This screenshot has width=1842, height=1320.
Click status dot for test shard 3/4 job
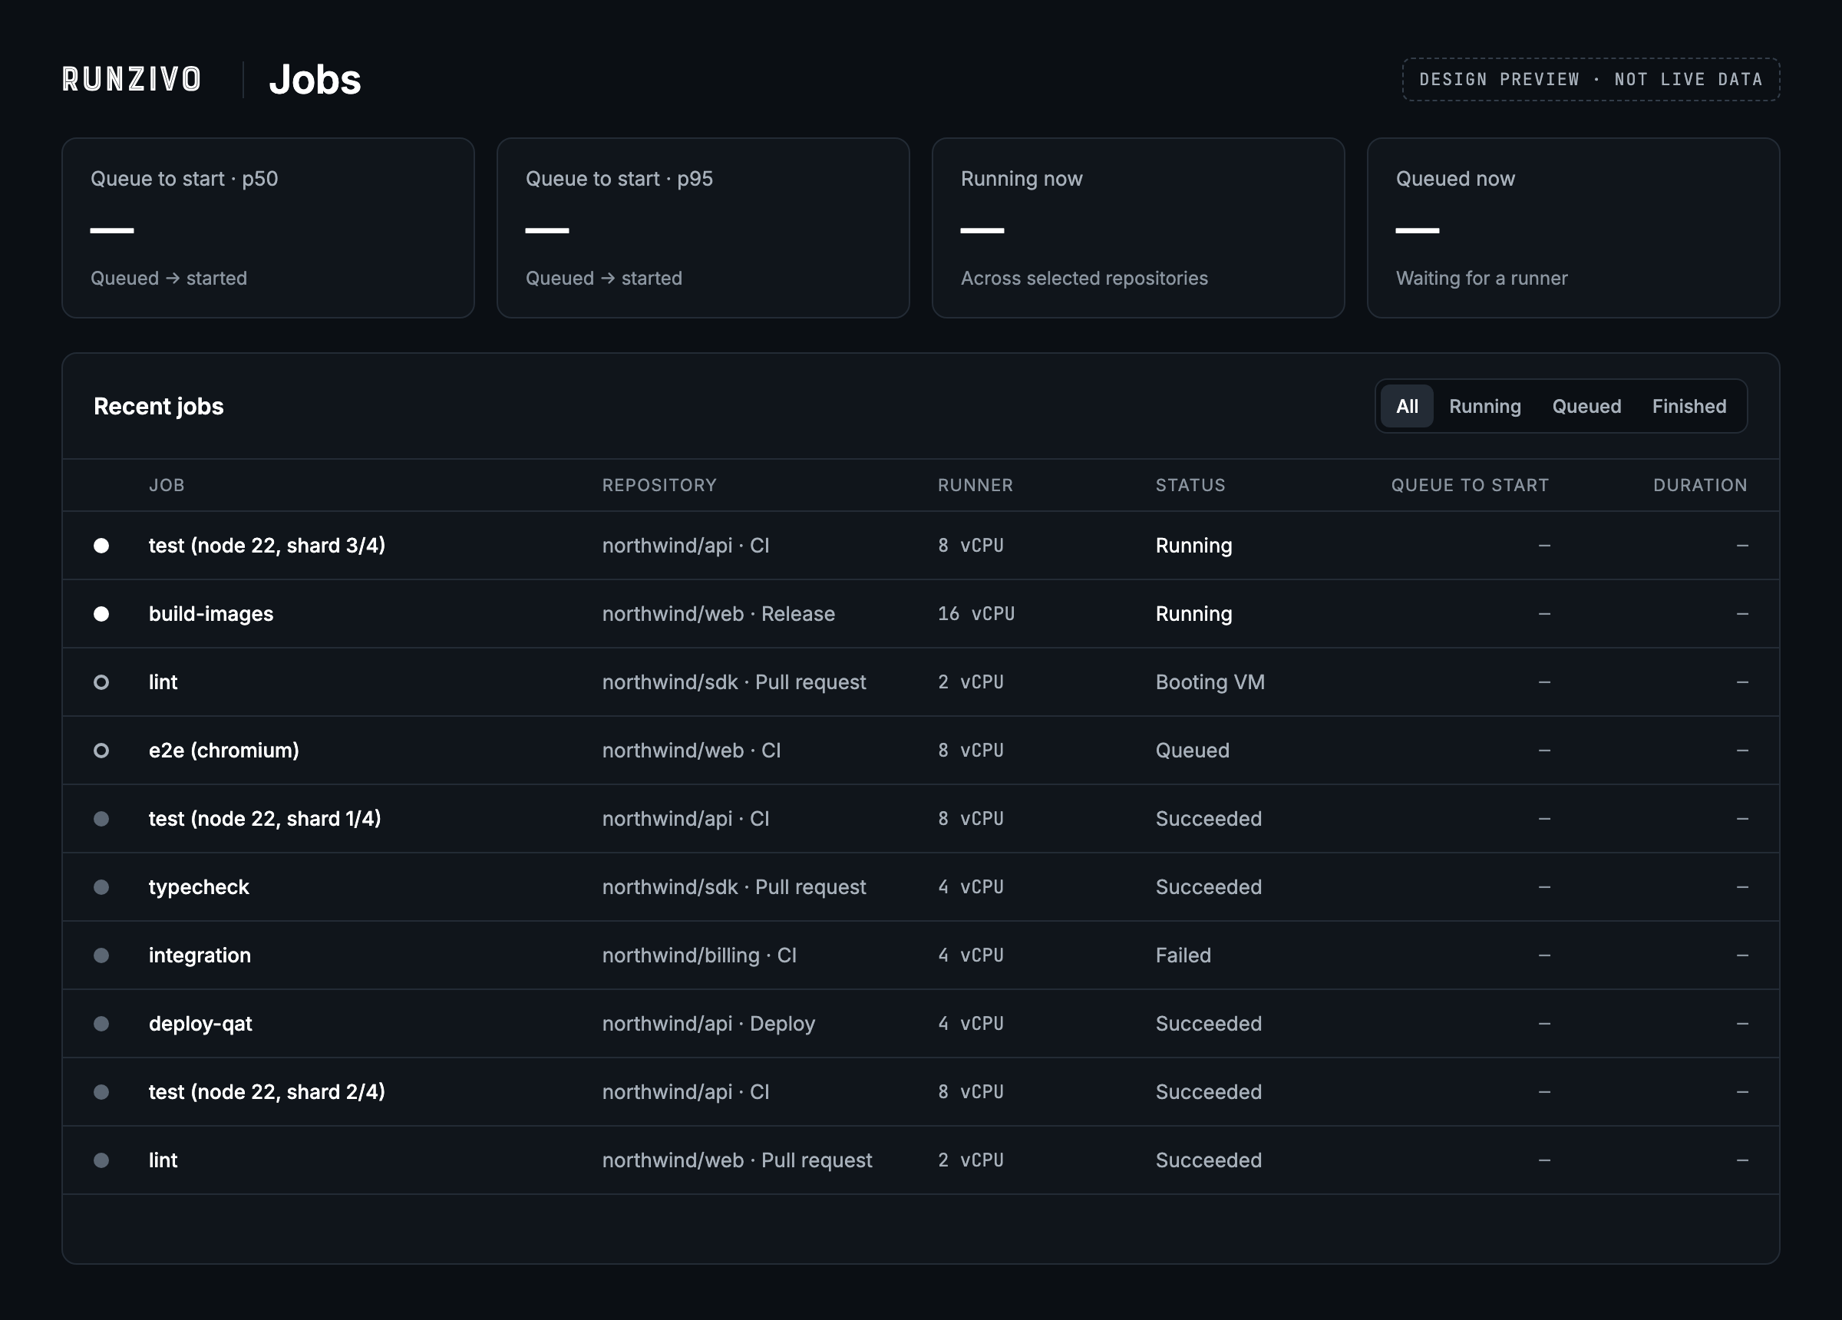tap(101, 545)
